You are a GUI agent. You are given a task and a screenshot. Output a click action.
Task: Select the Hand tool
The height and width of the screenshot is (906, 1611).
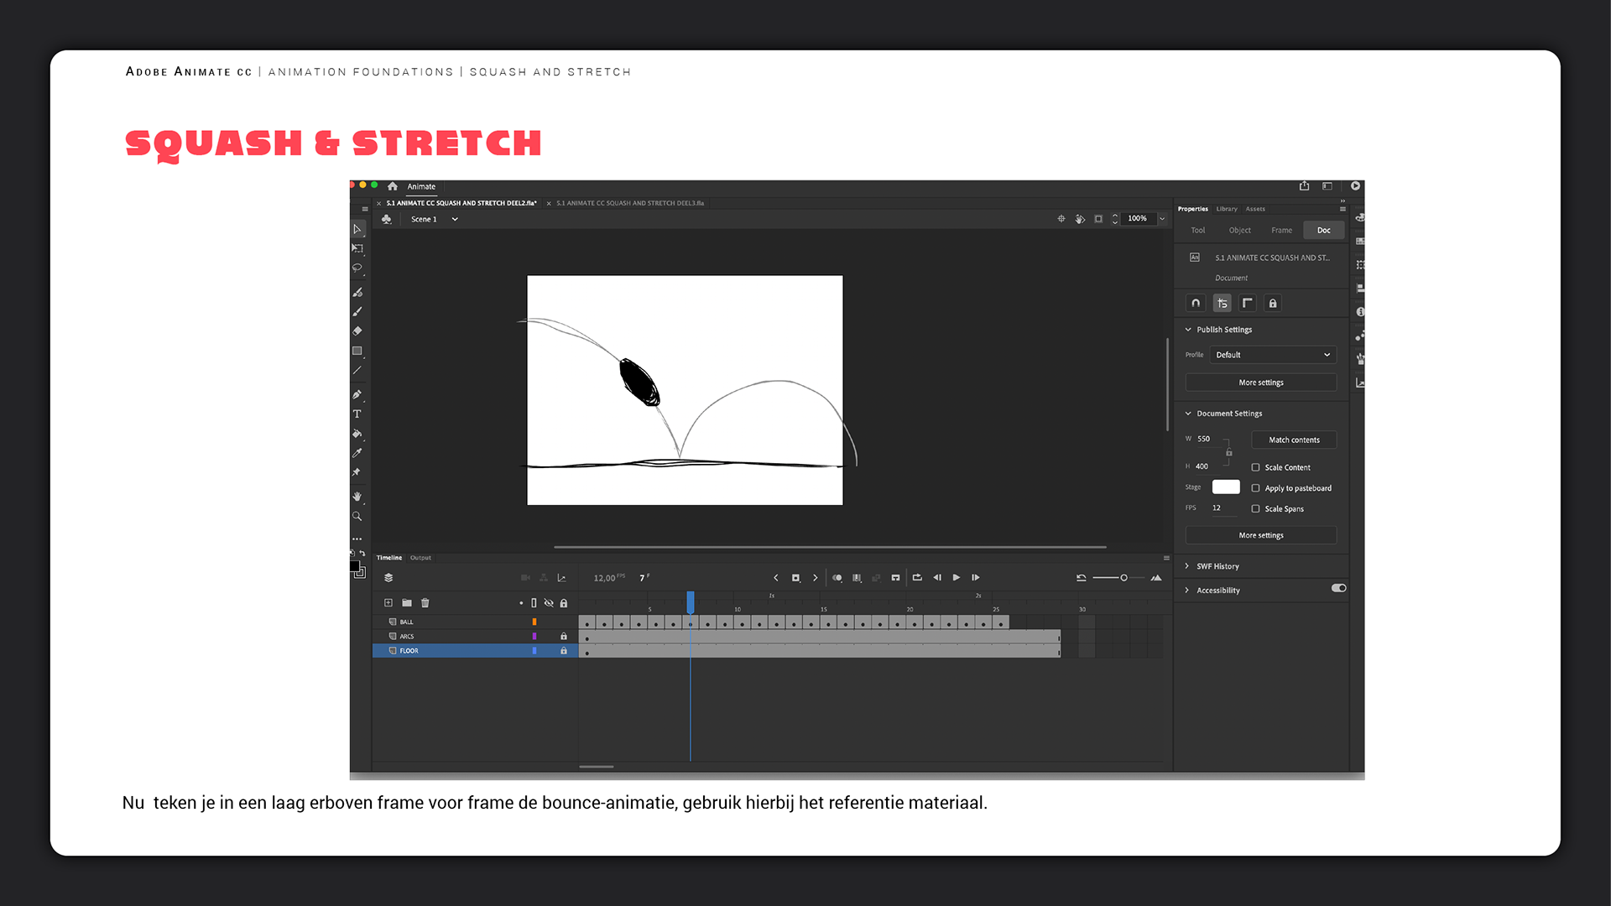point(357,497)
